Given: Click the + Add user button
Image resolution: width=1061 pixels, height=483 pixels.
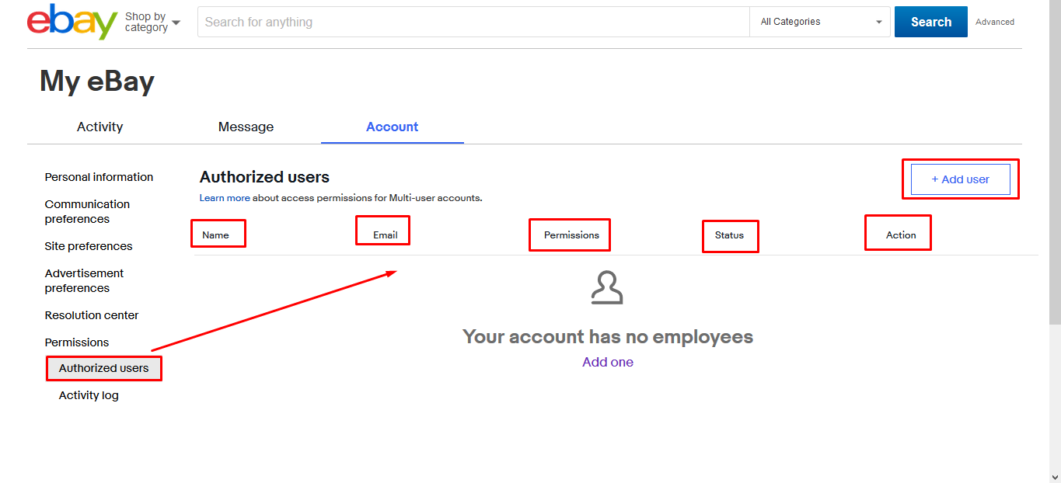Looking at the screenshot, I should (961, 179).
